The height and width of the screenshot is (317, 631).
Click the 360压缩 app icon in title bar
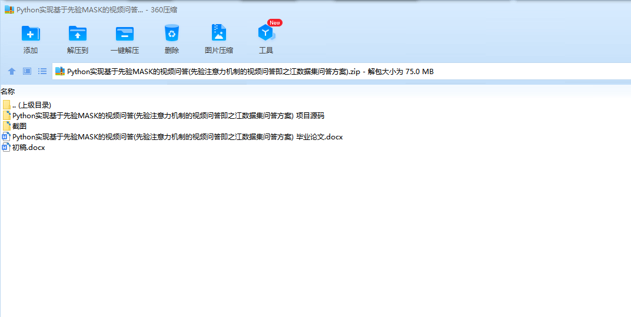[x=9, y=10]
